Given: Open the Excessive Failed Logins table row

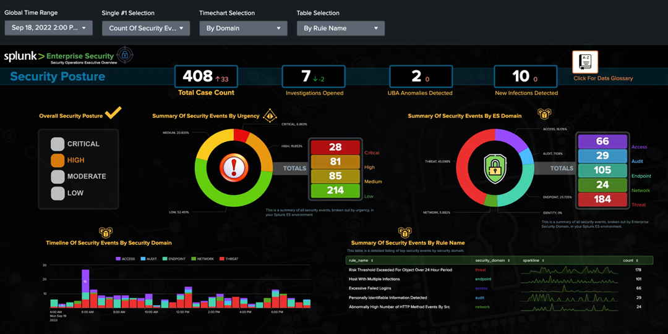Looking at the screenshot, I should pos(370,288).
